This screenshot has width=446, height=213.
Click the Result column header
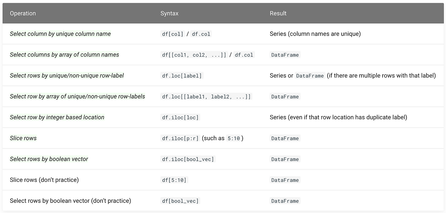(x=278, y=13)
